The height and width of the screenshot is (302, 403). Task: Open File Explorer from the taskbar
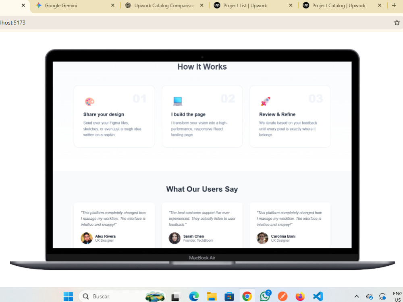tap(212, 296)
